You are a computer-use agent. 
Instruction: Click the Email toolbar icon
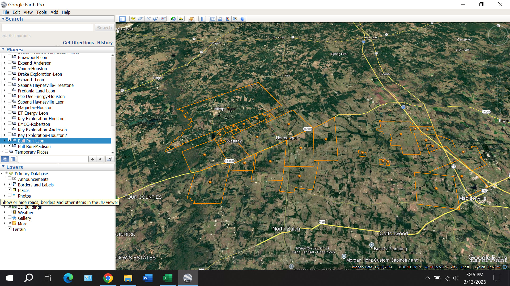212,19
